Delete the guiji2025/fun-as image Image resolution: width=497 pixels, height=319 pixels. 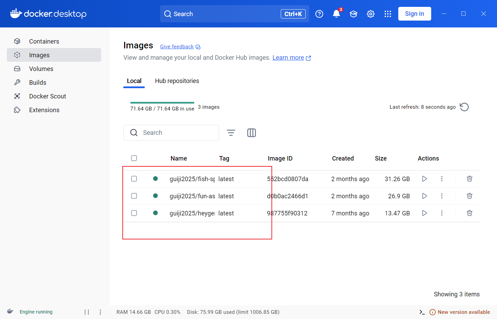470,196
